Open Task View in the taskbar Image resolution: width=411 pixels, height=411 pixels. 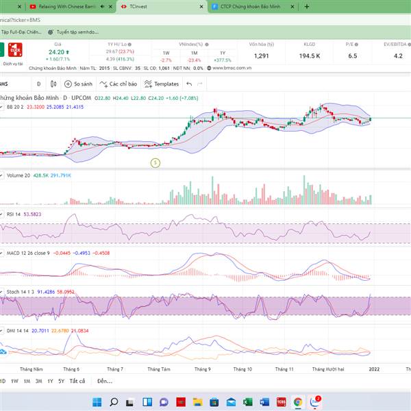(130, 402)
